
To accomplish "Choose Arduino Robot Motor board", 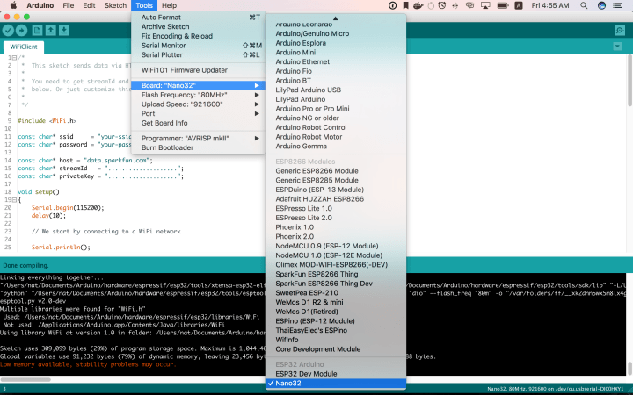I will 336,137.
